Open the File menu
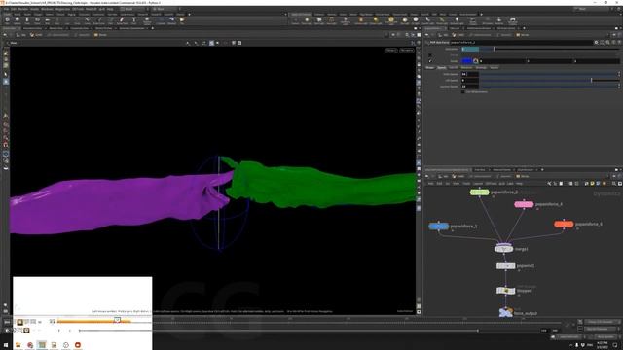This screenshot has width=623, height=350. (x=6, y=9)
